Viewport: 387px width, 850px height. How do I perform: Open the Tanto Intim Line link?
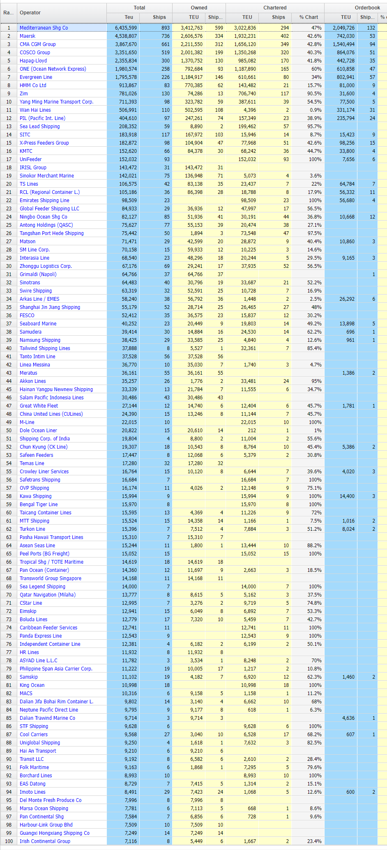[x=37, y=357]
